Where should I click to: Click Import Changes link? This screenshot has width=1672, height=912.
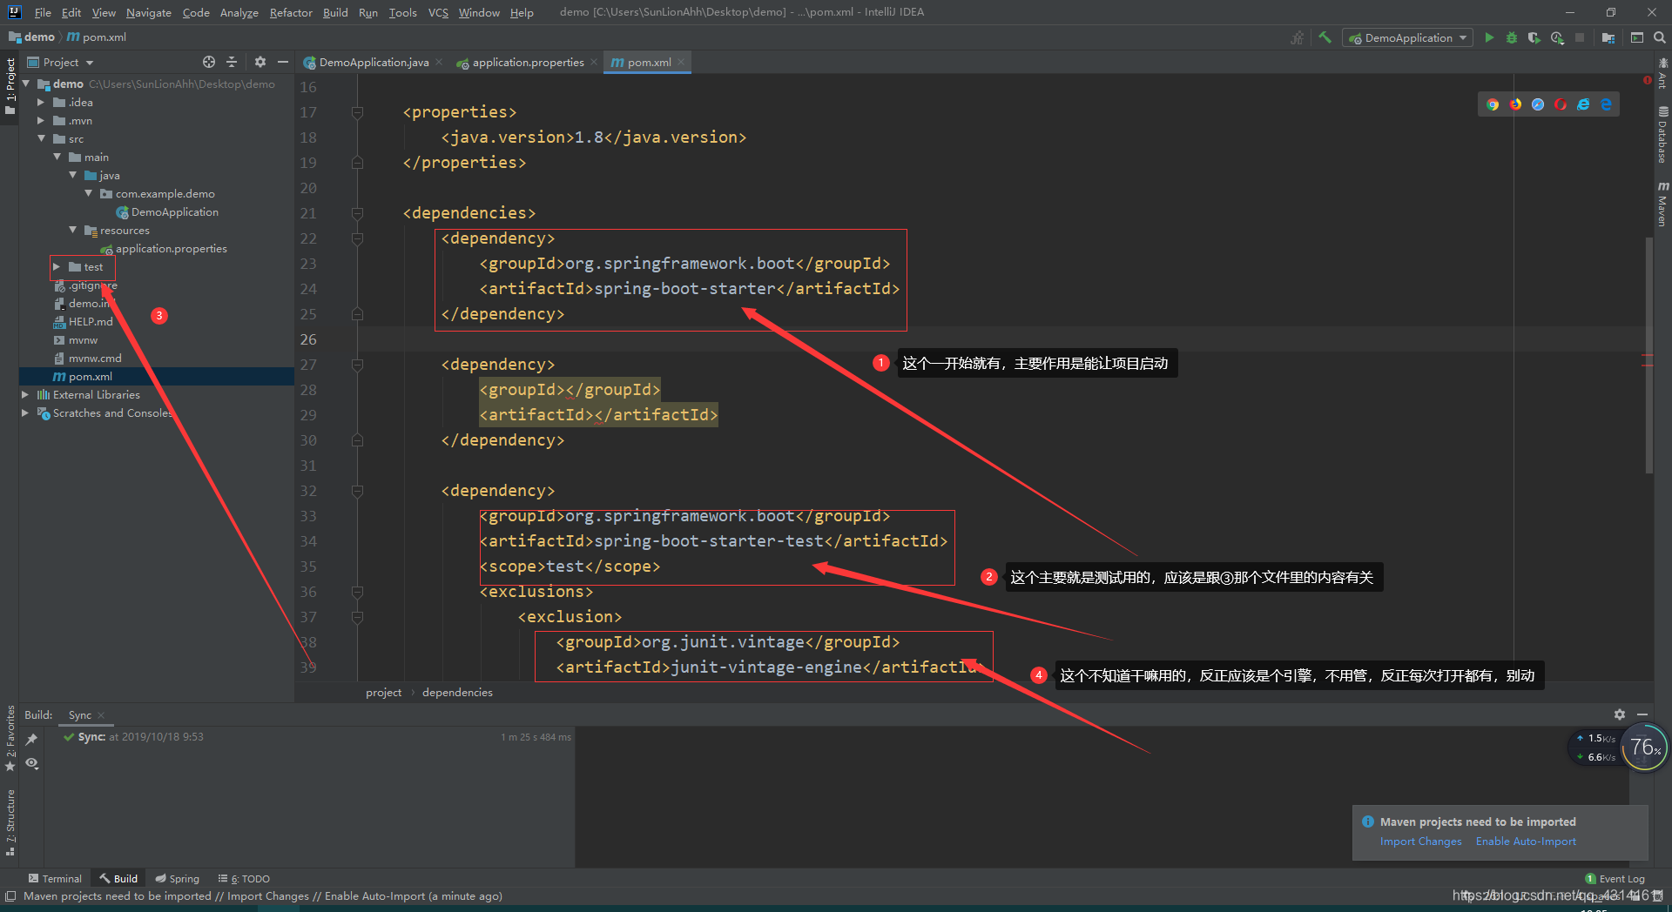[1420, 842]
